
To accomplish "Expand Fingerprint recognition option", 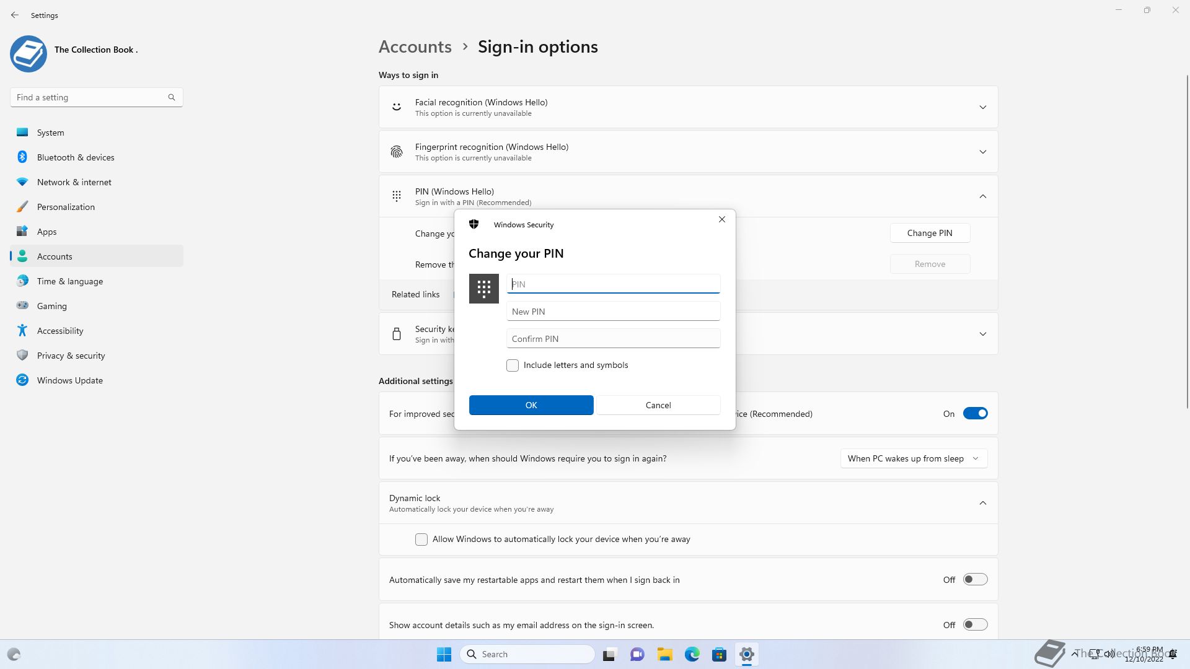I will click(983, 152).
